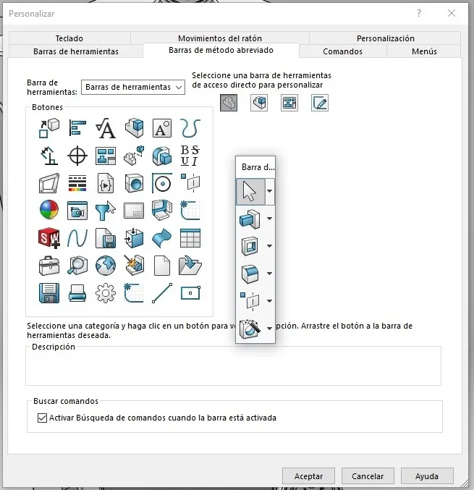Click the Cancelar button

pos(368,476)
